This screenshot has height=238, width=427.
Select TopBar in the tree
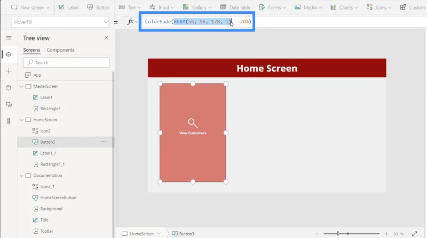46,231
